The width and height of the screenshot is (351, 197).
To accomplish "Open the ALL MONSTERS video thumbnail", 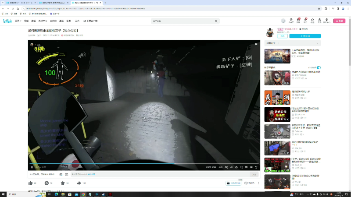I will 277,165.
